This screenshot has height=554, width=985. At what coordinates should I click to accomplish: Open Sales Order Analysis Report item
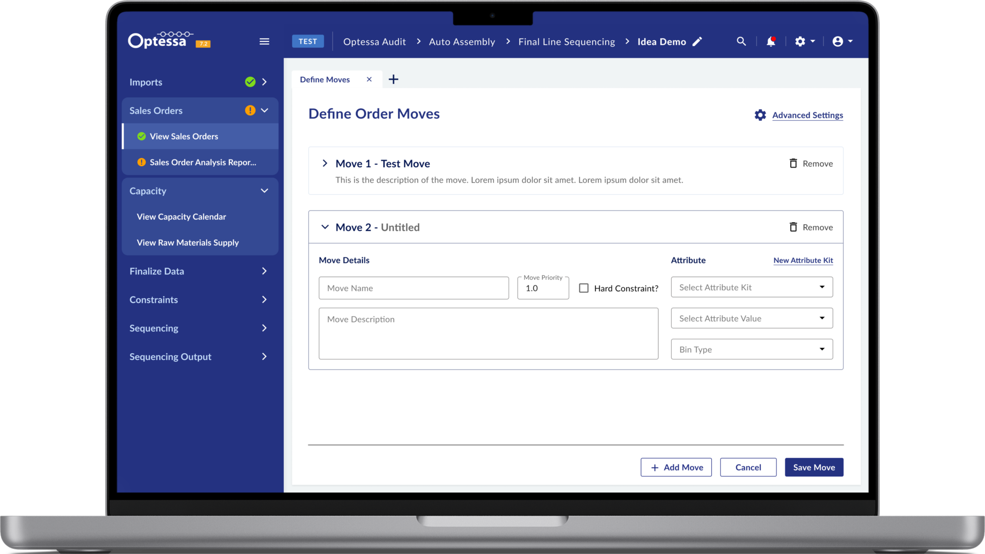pyautogui.click(x=202, y=162)
